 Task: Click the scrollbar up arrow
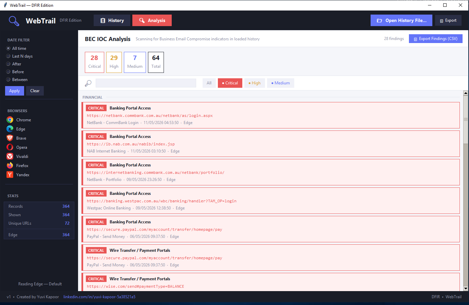466,93
